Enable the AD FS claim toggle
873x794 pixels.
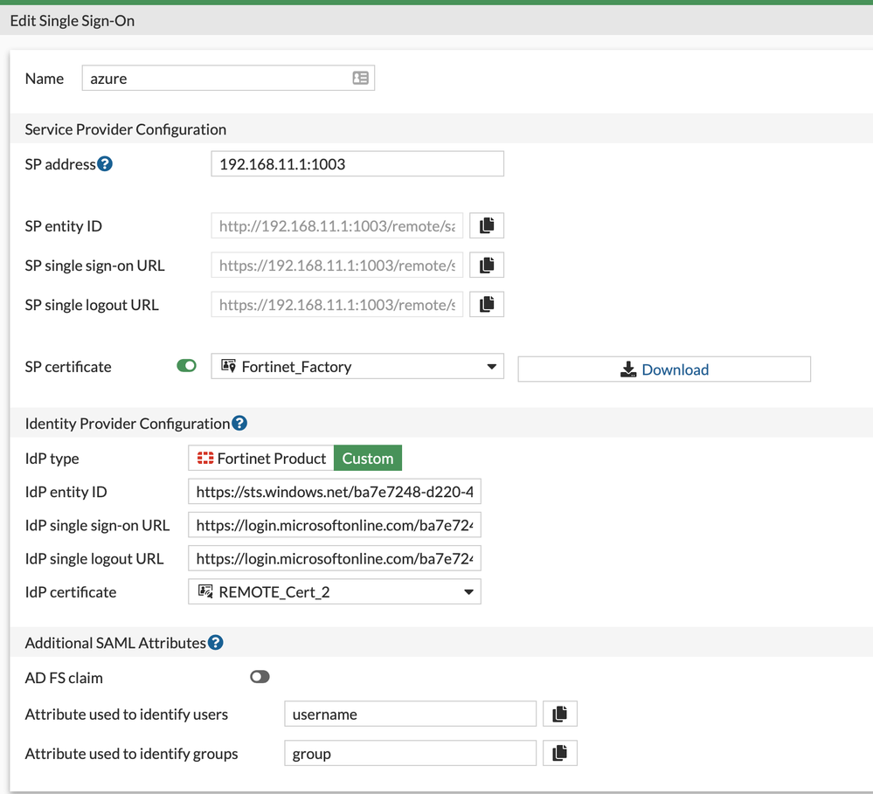(x=260, y=677)
